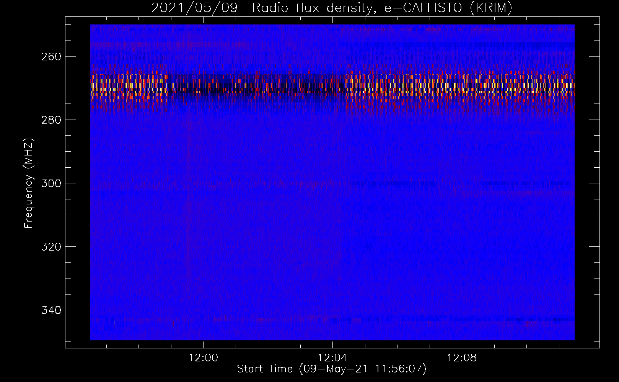Image resolution: width=619 pixels, height=382 pixels.
Task: Click the 12:04 time tick label
Action: point(332,358)
